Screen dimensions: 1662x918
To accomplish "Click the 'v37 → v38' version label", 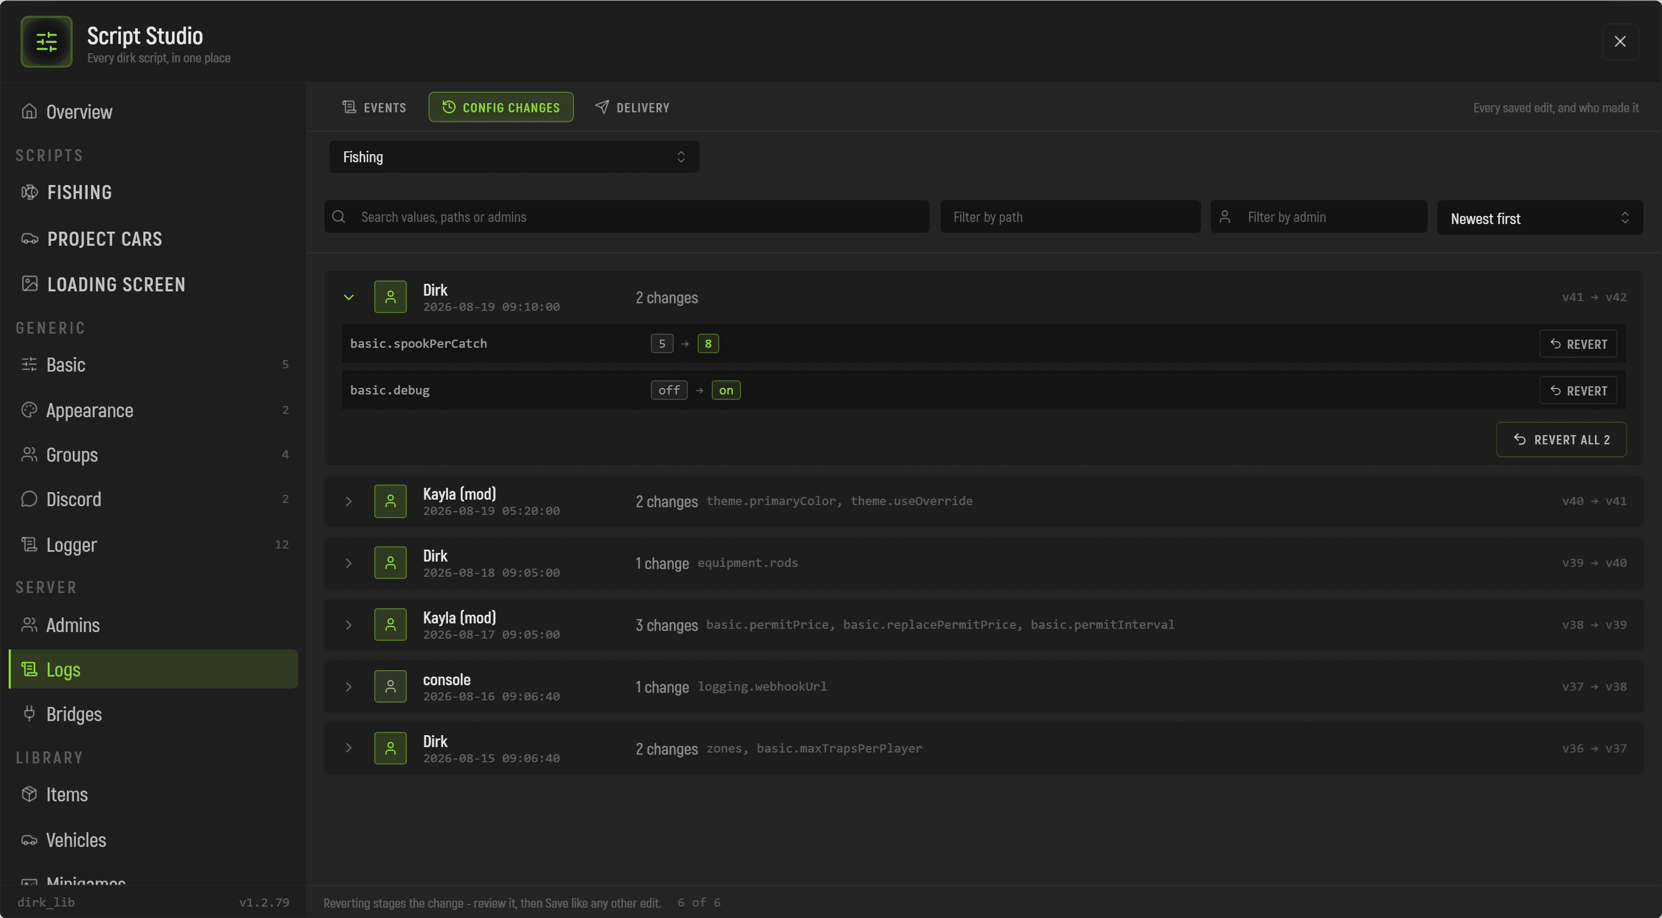I will 1594,687.
